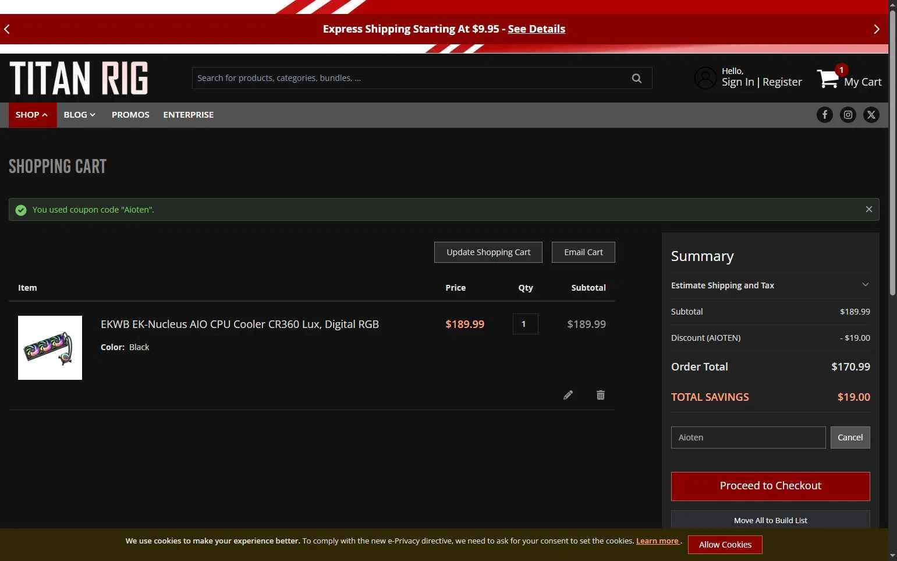The image size is (897, 561).
Task: Open the My Cart shopping cart icon
Action: click(828, 79)
